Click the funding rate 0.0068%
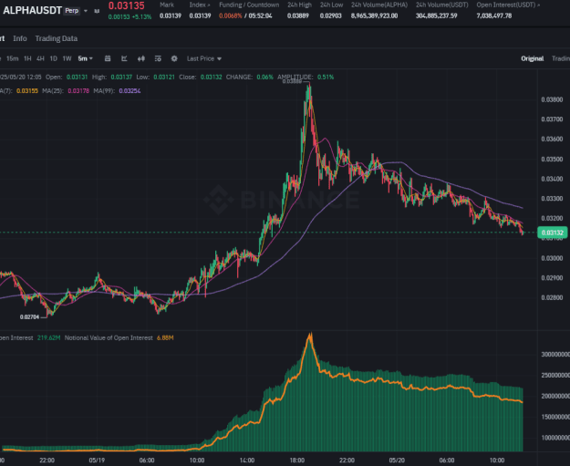570x466 pixels. [x=231, y=16]
